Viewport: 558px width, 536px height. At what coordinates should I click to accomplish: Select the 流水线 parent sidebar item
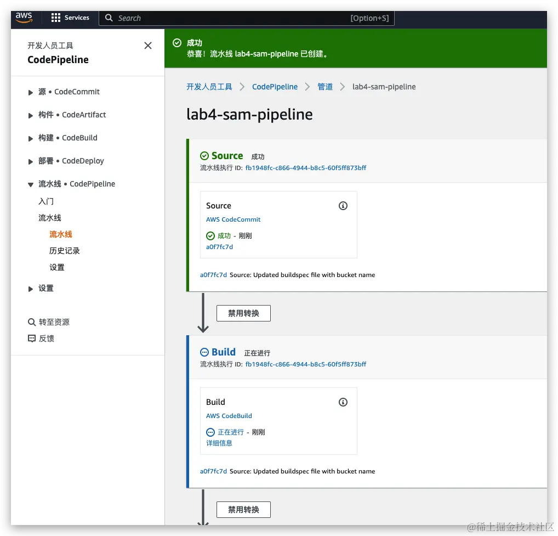tap(50, 218)
